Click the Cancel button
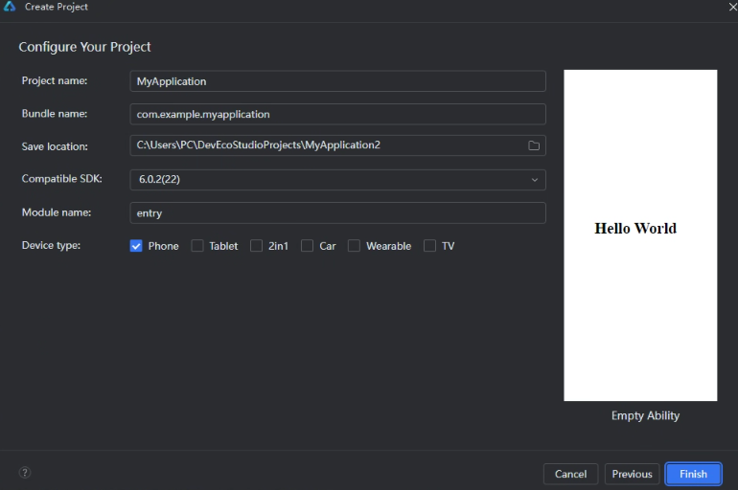This screenshot has width=738, height=490. [x=570, y=474]
